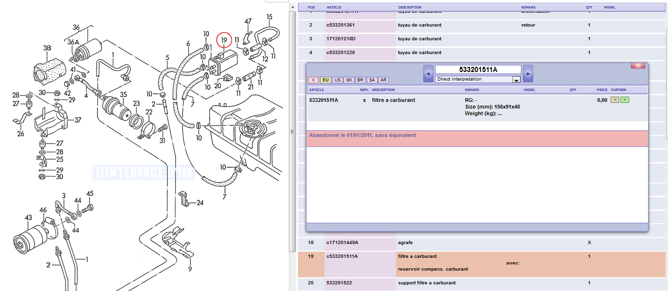Click callout 23 on the diagram
The width and height of the screenshot is (668, 291).
coord(136,103)
